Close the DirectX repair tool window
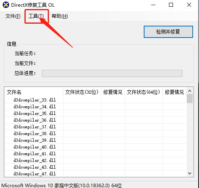Viewport: 199px width, 188px height. pyautogui.click(x=189, y=5)
